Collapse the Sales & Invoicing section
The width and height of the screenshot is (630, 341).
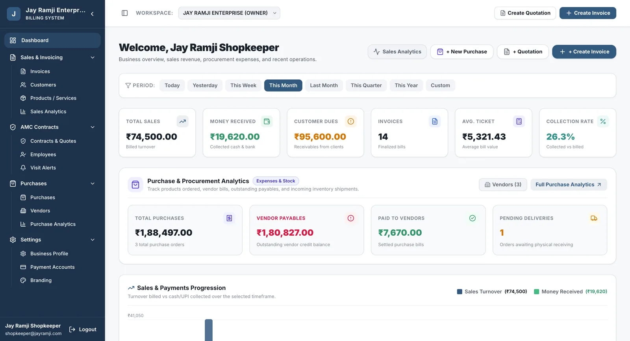coord(93,57)
